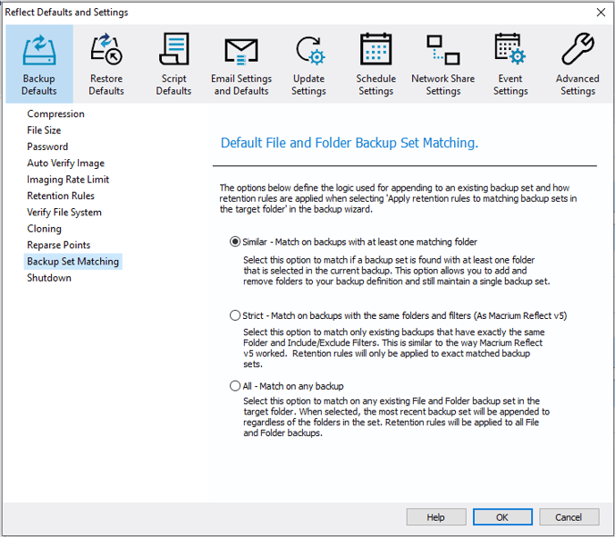Open the Restore Defaults section
The height and width of the screenshot is (537, 615).
pos(106,64)
